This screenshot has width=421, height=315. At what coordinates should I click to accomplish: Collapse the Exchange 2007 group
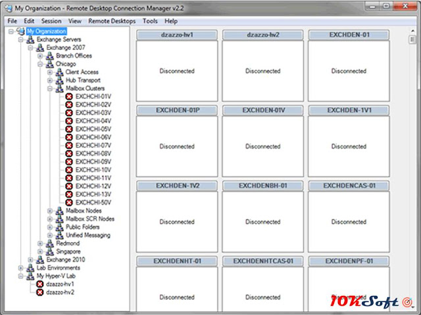30,48
